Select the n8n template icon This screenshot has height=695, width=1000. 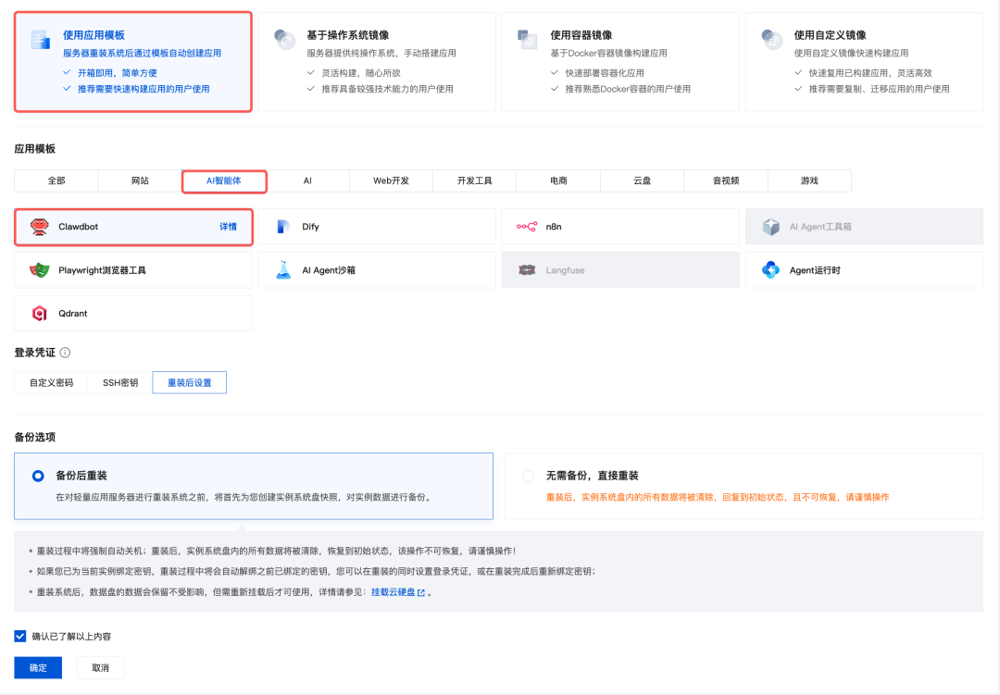[527, 226]
